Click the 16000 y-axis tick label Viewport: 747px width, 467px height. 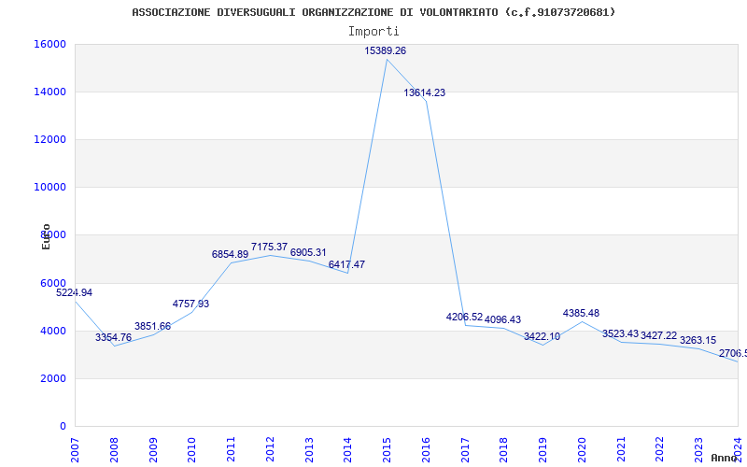(x=49, y=44)
